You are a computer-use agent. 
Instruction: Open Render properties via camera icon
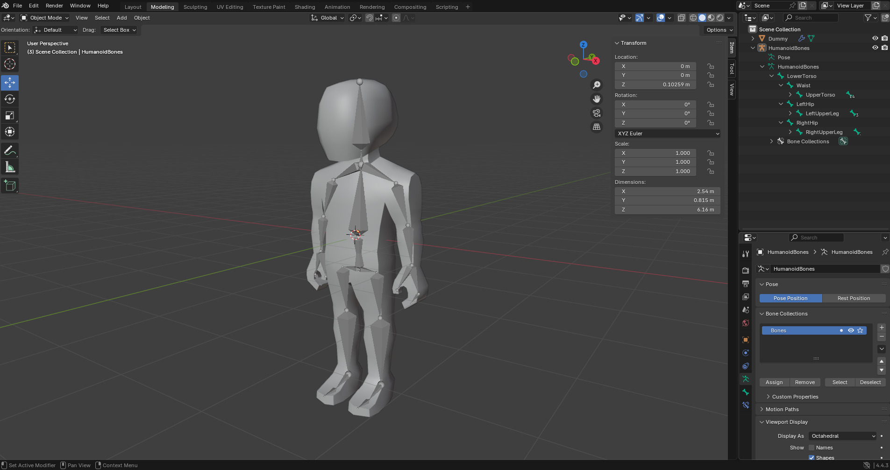[x=745, y=270]
